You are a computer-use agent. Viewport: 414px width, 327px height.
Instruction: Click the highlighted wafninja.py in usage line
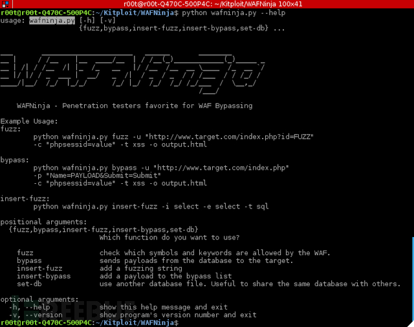(52, 20)
